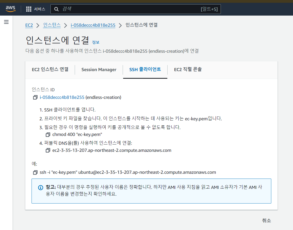Click the ssh -i "ec-key.pem" ubuntu@ example text
The image size is (293, 230).
point(128,172)
